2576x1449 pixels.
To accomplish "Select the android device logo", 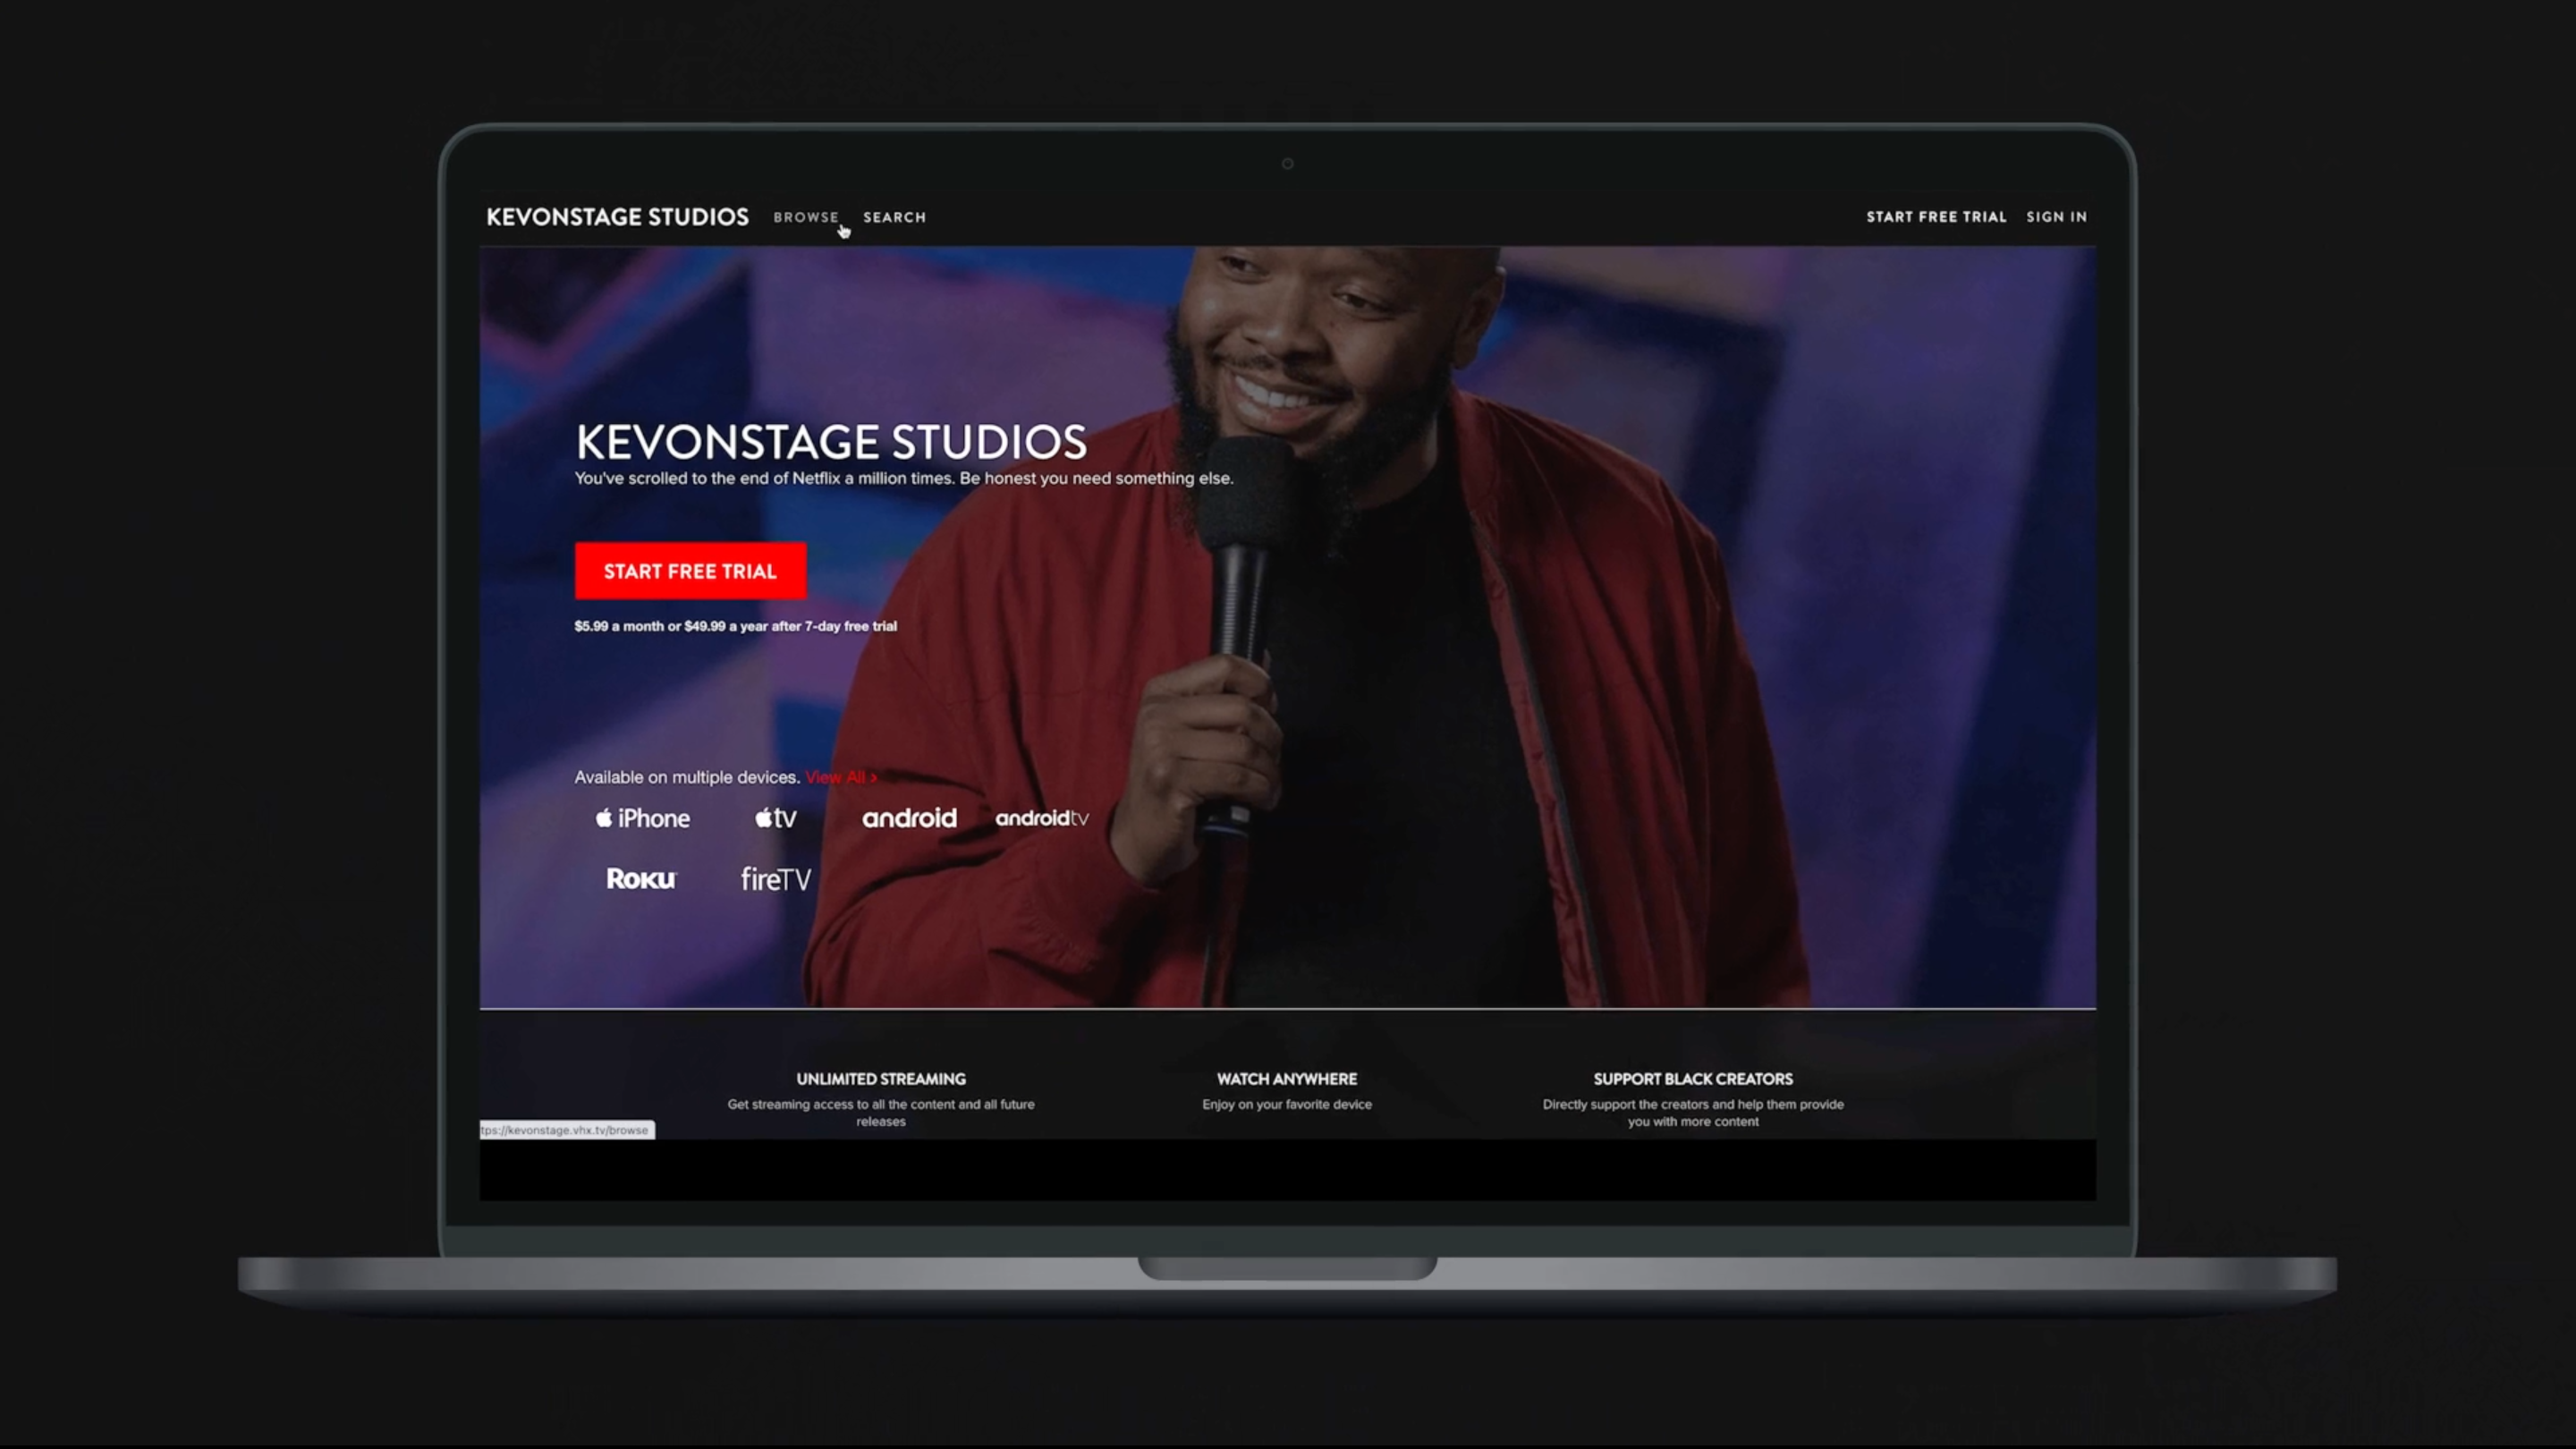I will click(x=909, y=818).
